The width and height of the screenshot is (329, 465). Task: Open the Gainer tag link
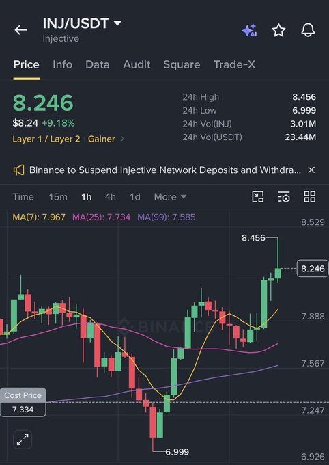101,139
